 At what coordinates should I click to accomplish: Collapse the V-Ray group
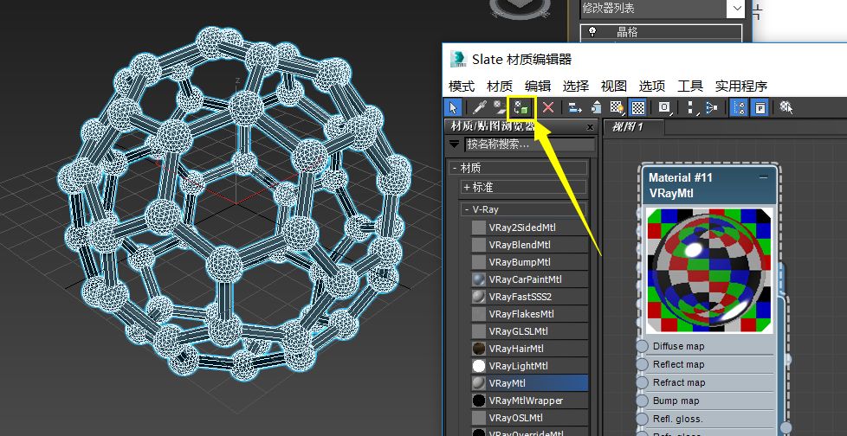coord(467,209)
